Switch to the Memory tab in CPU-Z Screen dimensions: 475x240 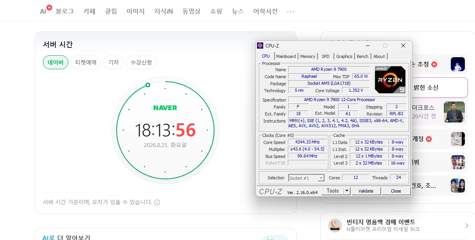(x=308, y=56)
